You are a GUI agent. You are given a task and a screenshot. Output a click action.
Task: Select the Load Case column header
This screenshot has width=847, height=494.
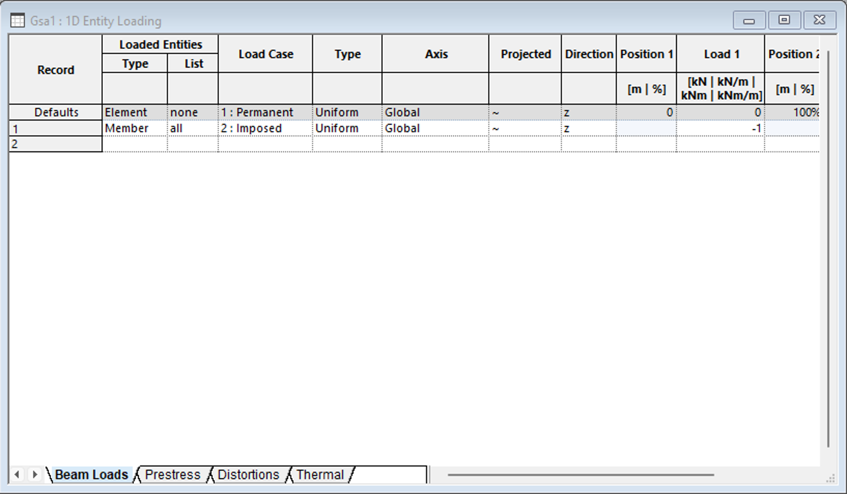265,54
